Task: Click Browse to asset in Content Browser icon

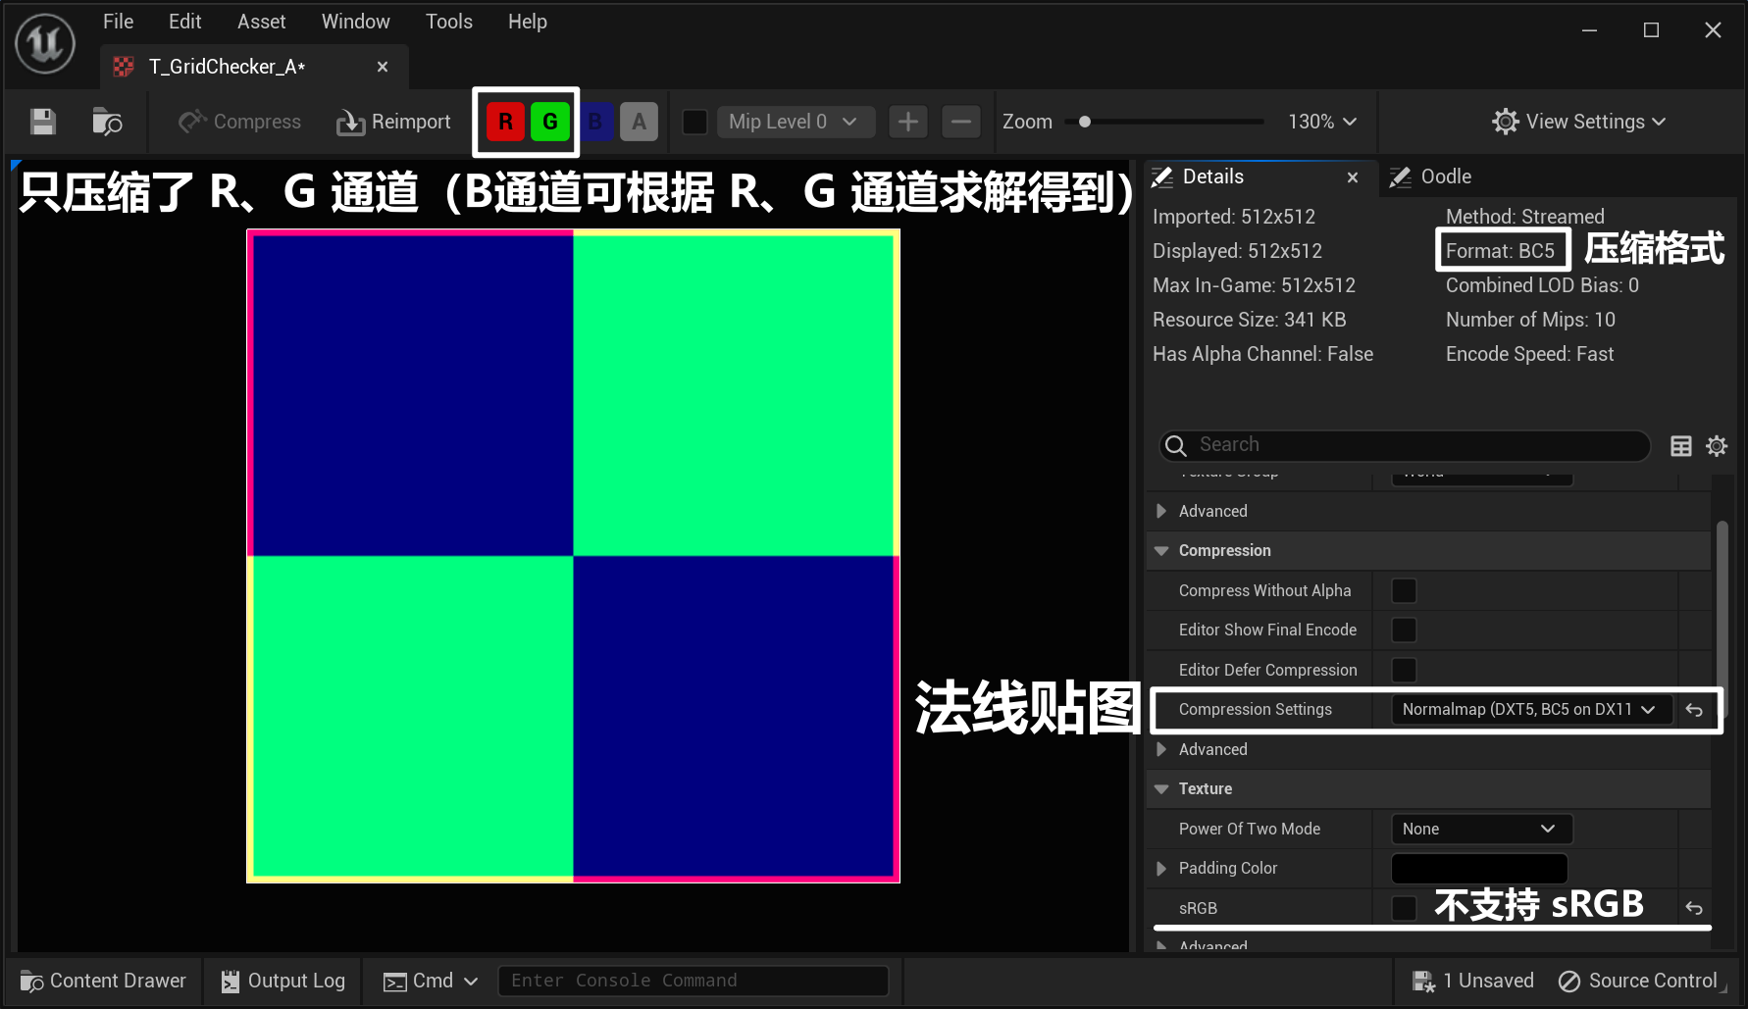Action: click(107, 122)
